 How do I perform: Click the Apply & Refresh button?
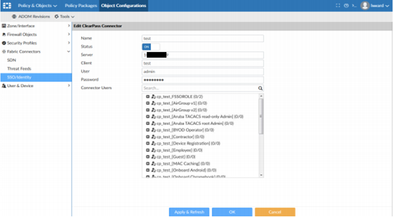(x=189, y=212)
